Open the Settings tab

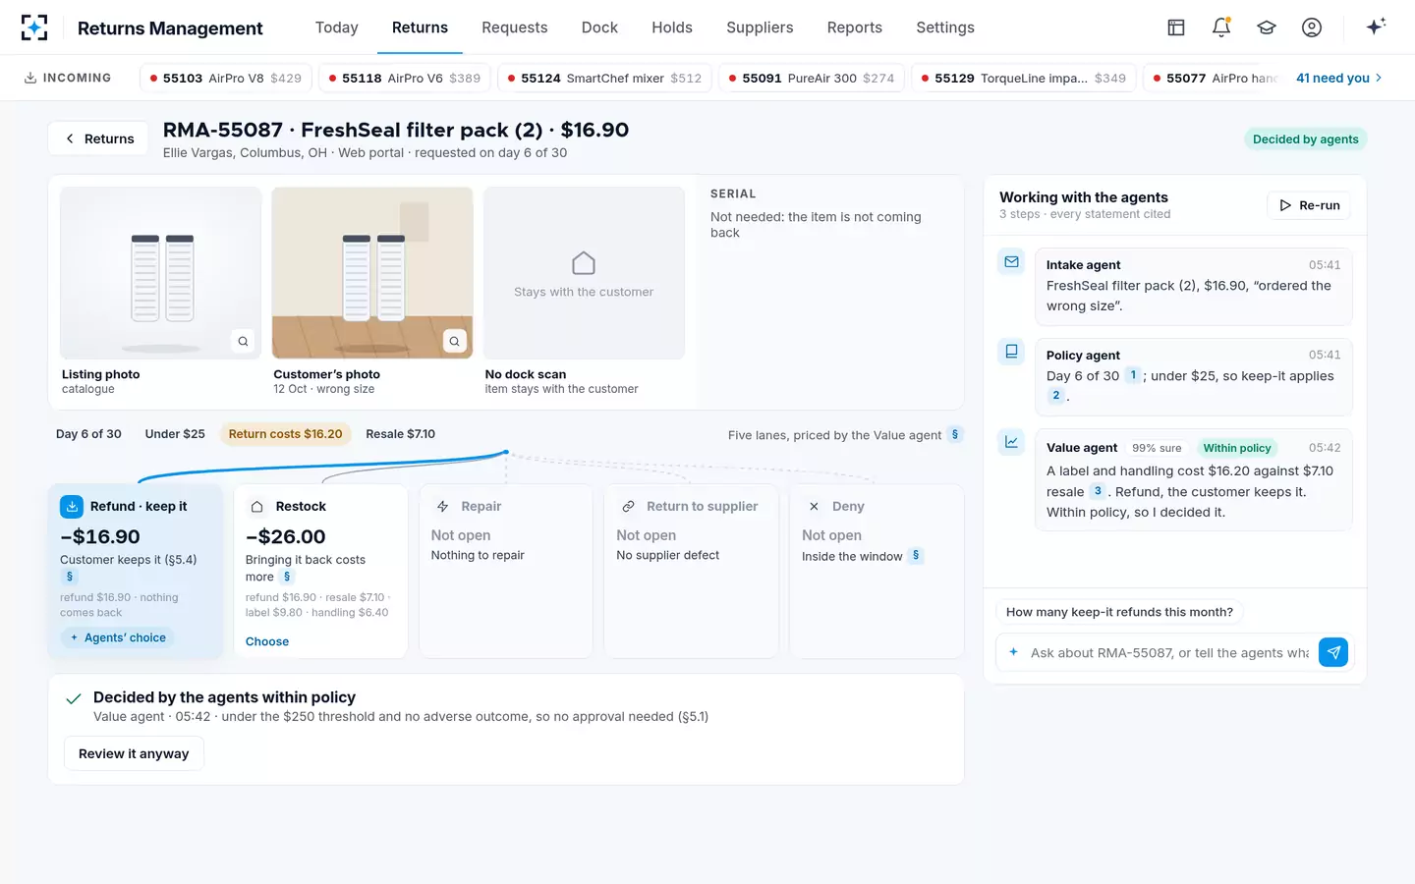point(945,28)
